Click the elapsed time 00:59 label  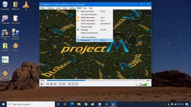(42, 81)
